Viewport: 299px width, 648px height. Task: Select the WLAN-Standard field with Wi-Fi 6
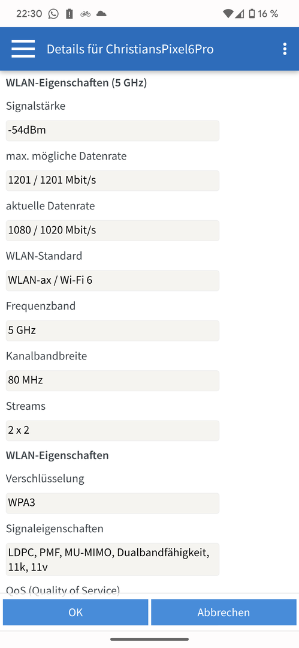(112, 281)
